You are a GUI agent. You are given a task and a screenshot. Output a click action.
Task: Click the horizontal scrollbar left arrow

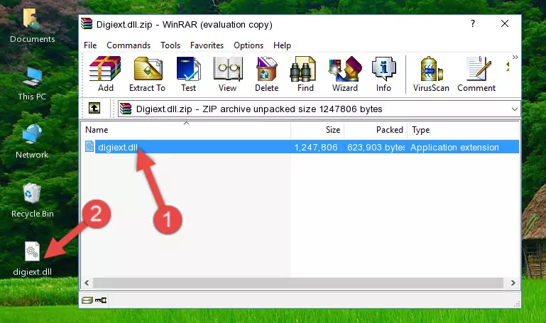87,283
